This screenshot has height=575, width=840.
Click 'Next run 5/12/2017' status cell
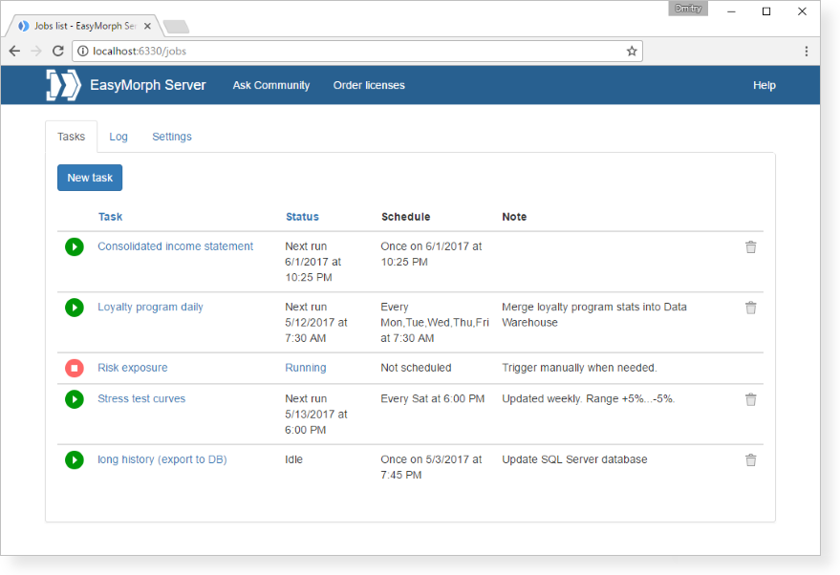click(316, 323)
